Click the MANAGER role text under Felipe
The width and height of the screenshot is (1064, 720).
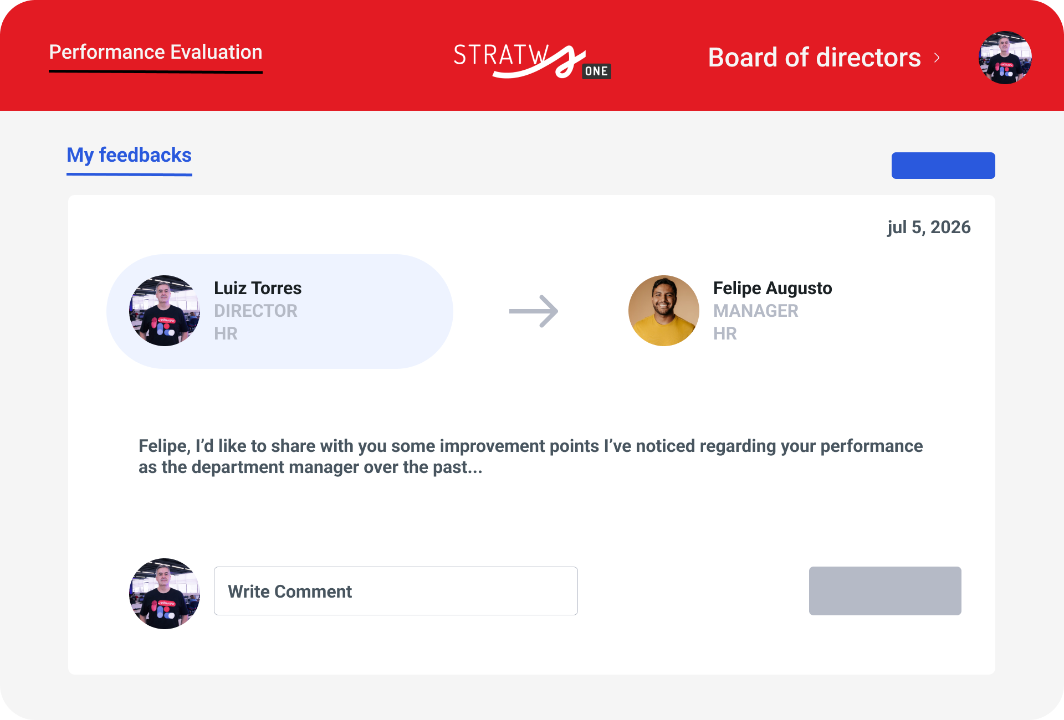tap(755, 311)
